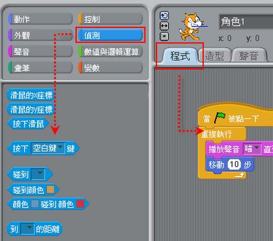Open the 數值與邏輯運算 operators category
The image size is (273, 241).
tap(110, 51)
